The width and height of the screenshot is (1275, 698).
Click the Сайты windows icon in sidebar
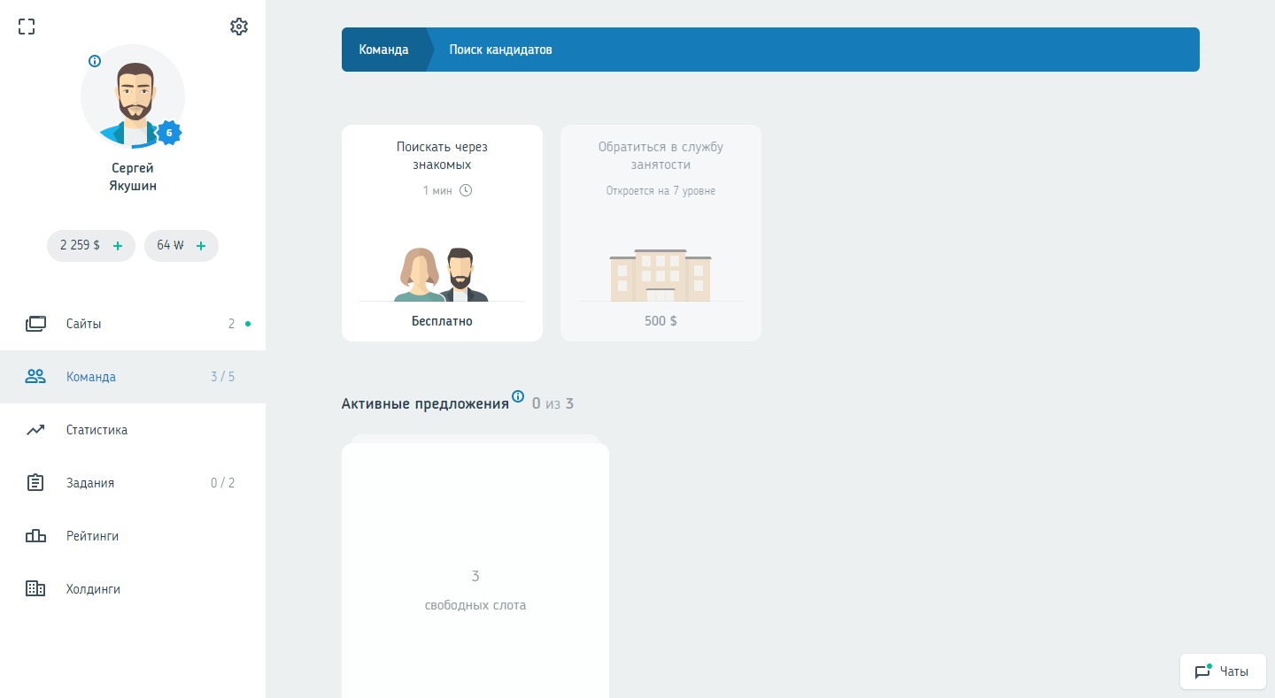(x=35, y=324)
